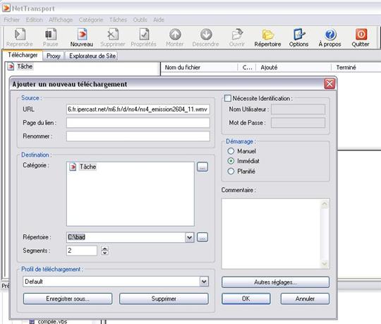Click the Segments number field
This screenshot has height=324, width=381.
pos(82,251)
